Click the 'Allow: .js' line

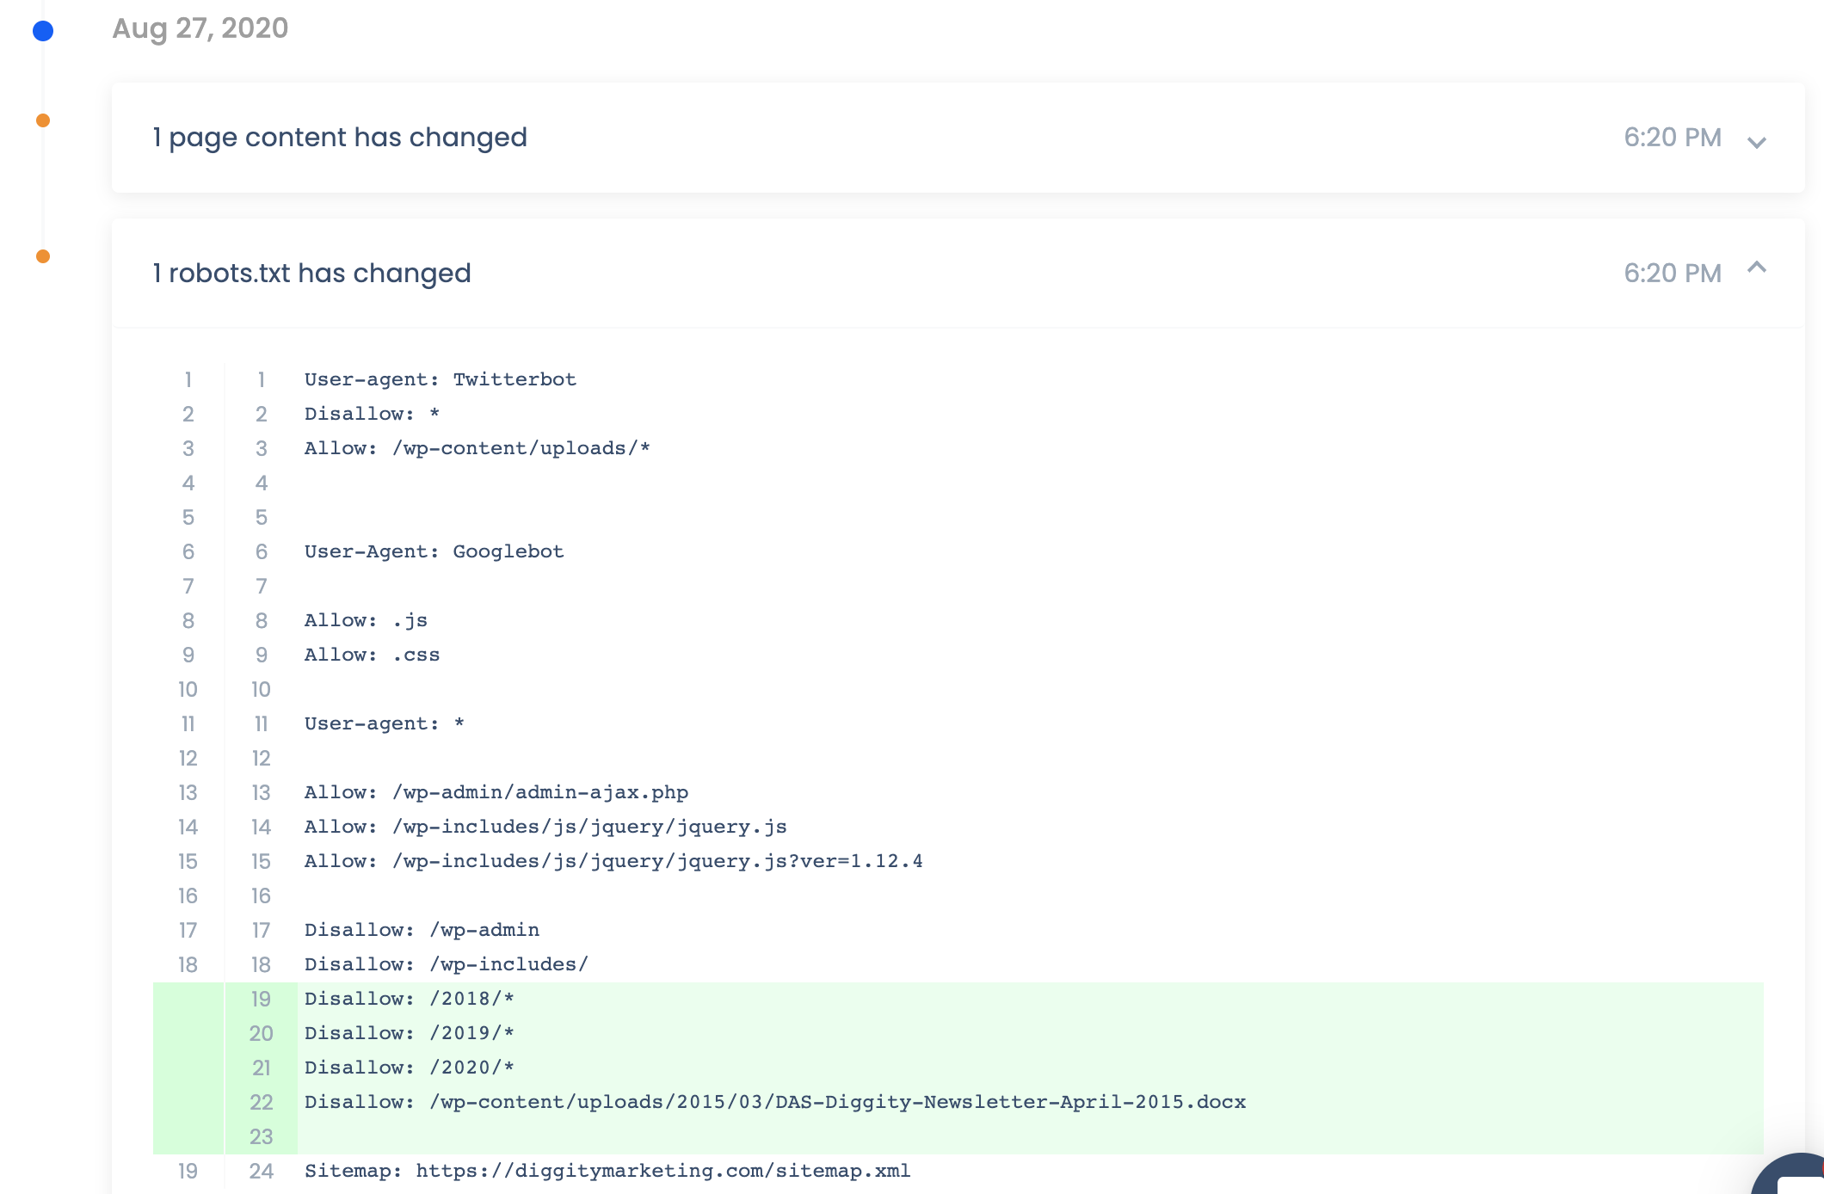click(366, 620)
